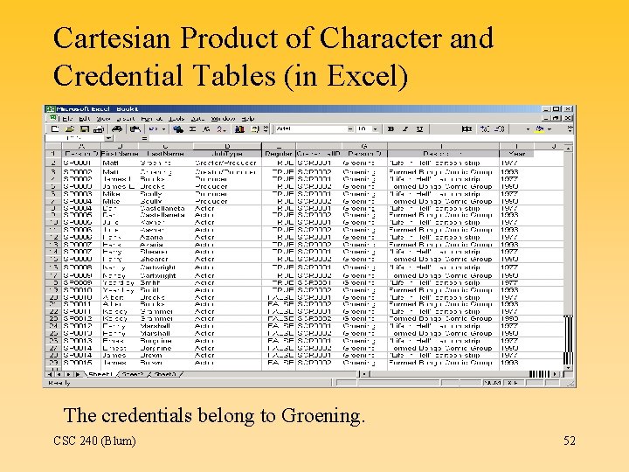Click the Increase Decimal icon
Image resolution: width=629 pixels, height=472 pixels.
[x=485, y=129]
